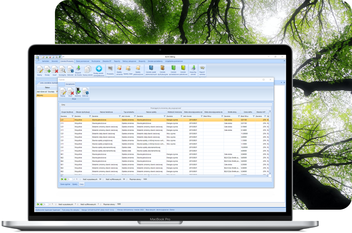The image size is (352, 233).
Task: Click Edytuj icon in main ribbon
Action: click(40, 69)
